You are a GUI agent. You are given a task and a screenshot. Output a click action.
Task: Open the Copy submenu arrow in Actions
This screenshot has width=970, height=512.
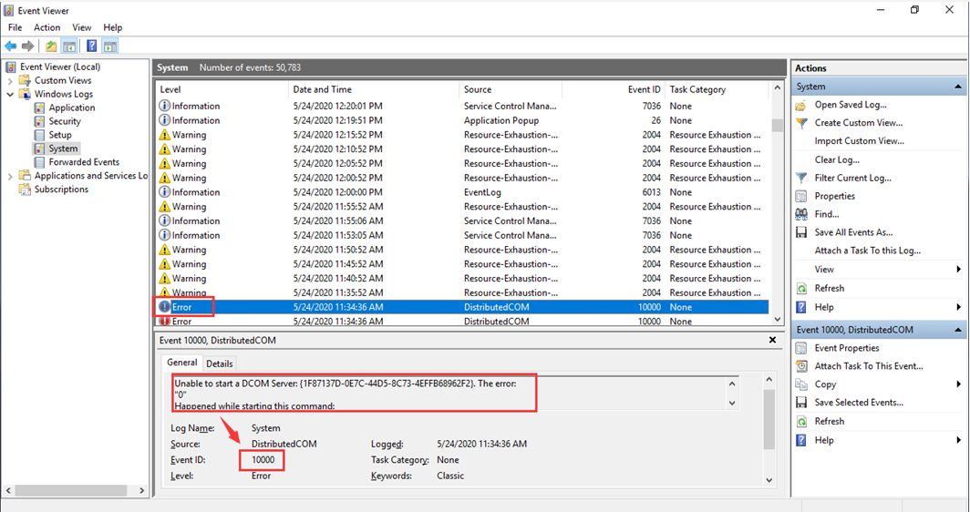coord(958,384)
